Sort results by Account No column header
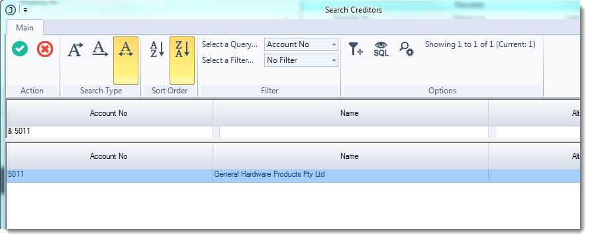This screenshot has width=590, height=239. click(x=109, y=156)
